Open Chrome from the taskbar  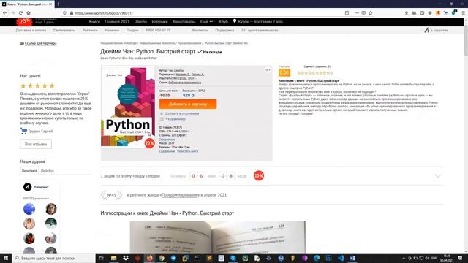coord(162,258)
